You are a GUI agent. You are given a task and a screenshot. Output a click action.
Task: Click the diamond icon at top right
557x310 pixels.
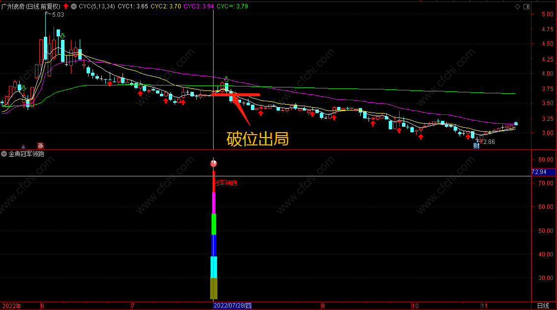click(x=517, y=6)
